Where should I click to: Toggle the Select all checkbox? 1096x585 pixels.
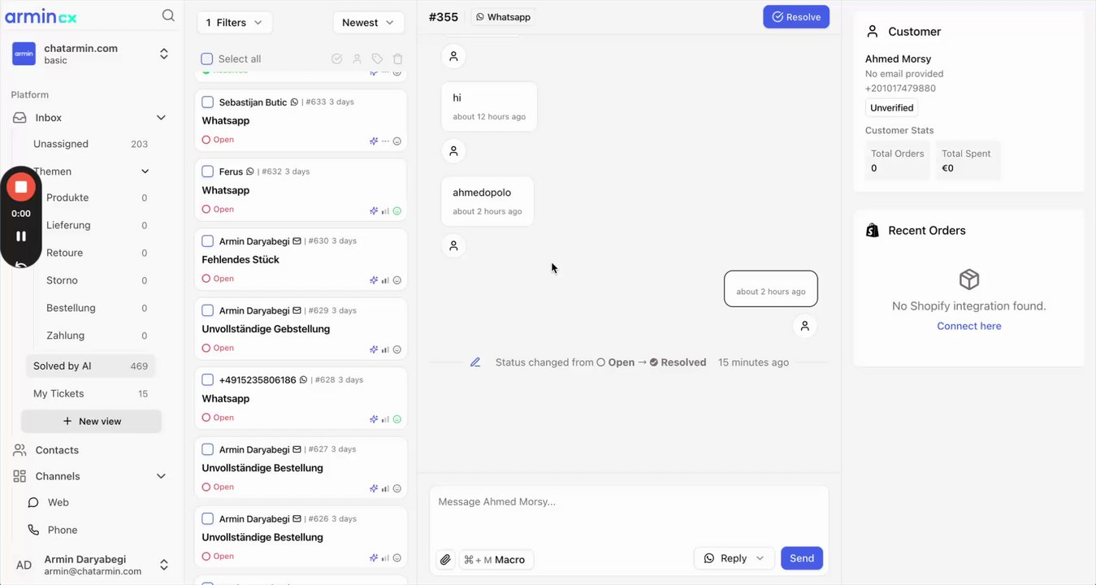[207, 59]
